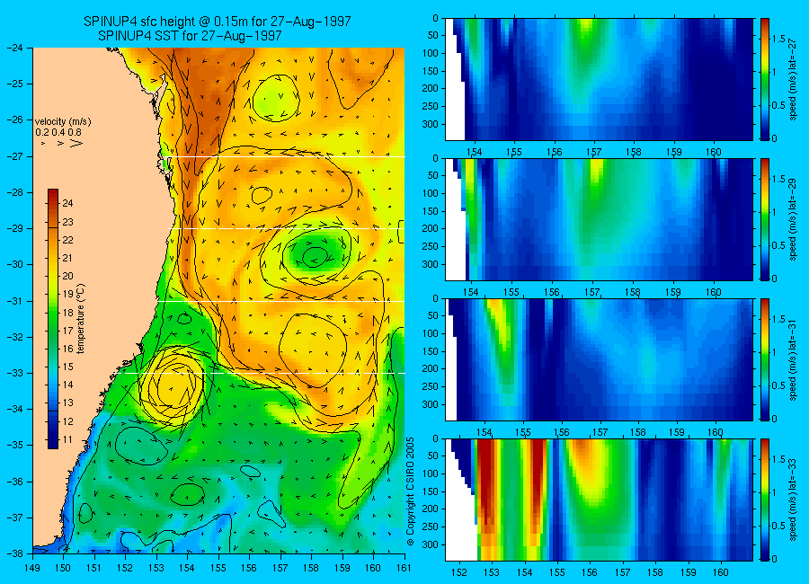This screenshot has width=809, height=584.
Task: Click the '-33' latitude label on the map axis
Action: [14, 373]
